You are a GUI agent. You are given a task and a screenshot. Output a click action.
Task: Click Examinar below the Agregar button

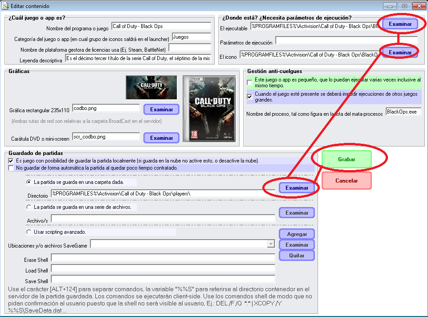pyautogui.click(x=297, y=245)
